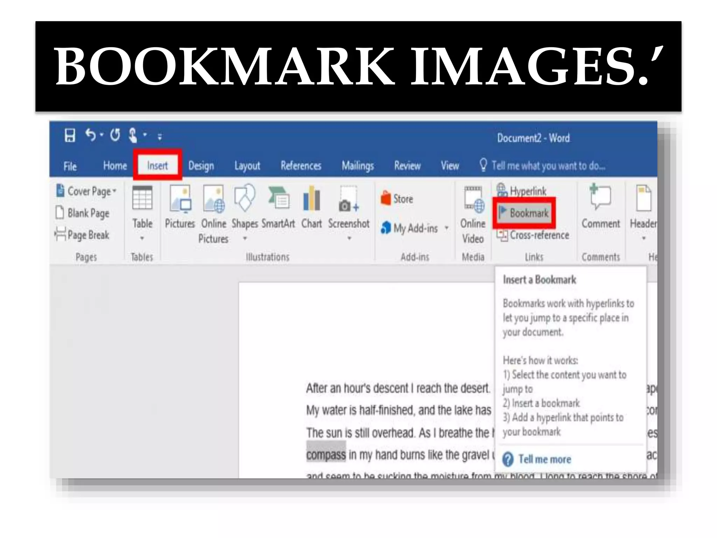The width and height of the screenshot is (717, 538).
Task: Click the Online Pictures icon
Action: click(x=214, y=199)
